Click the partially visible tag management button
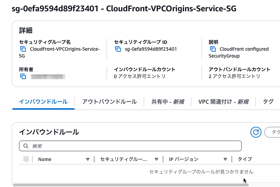 pos(272,132)
